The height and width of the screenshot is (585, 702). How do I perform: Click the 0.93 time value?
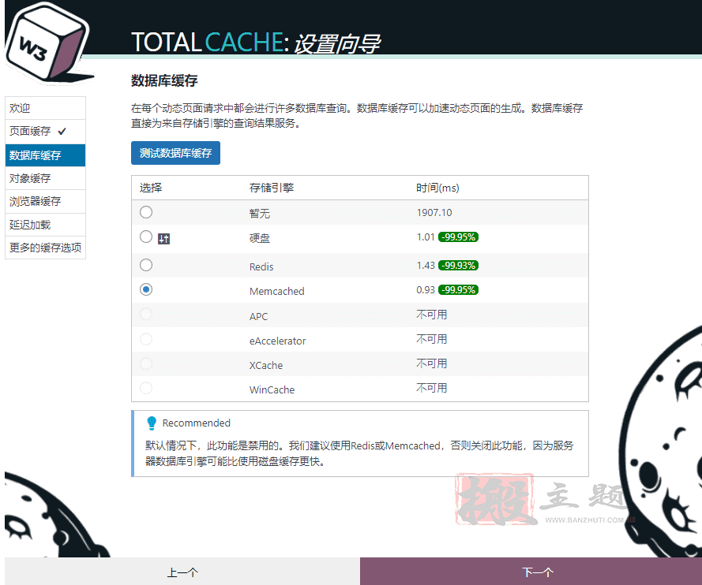tap(426, 290)
